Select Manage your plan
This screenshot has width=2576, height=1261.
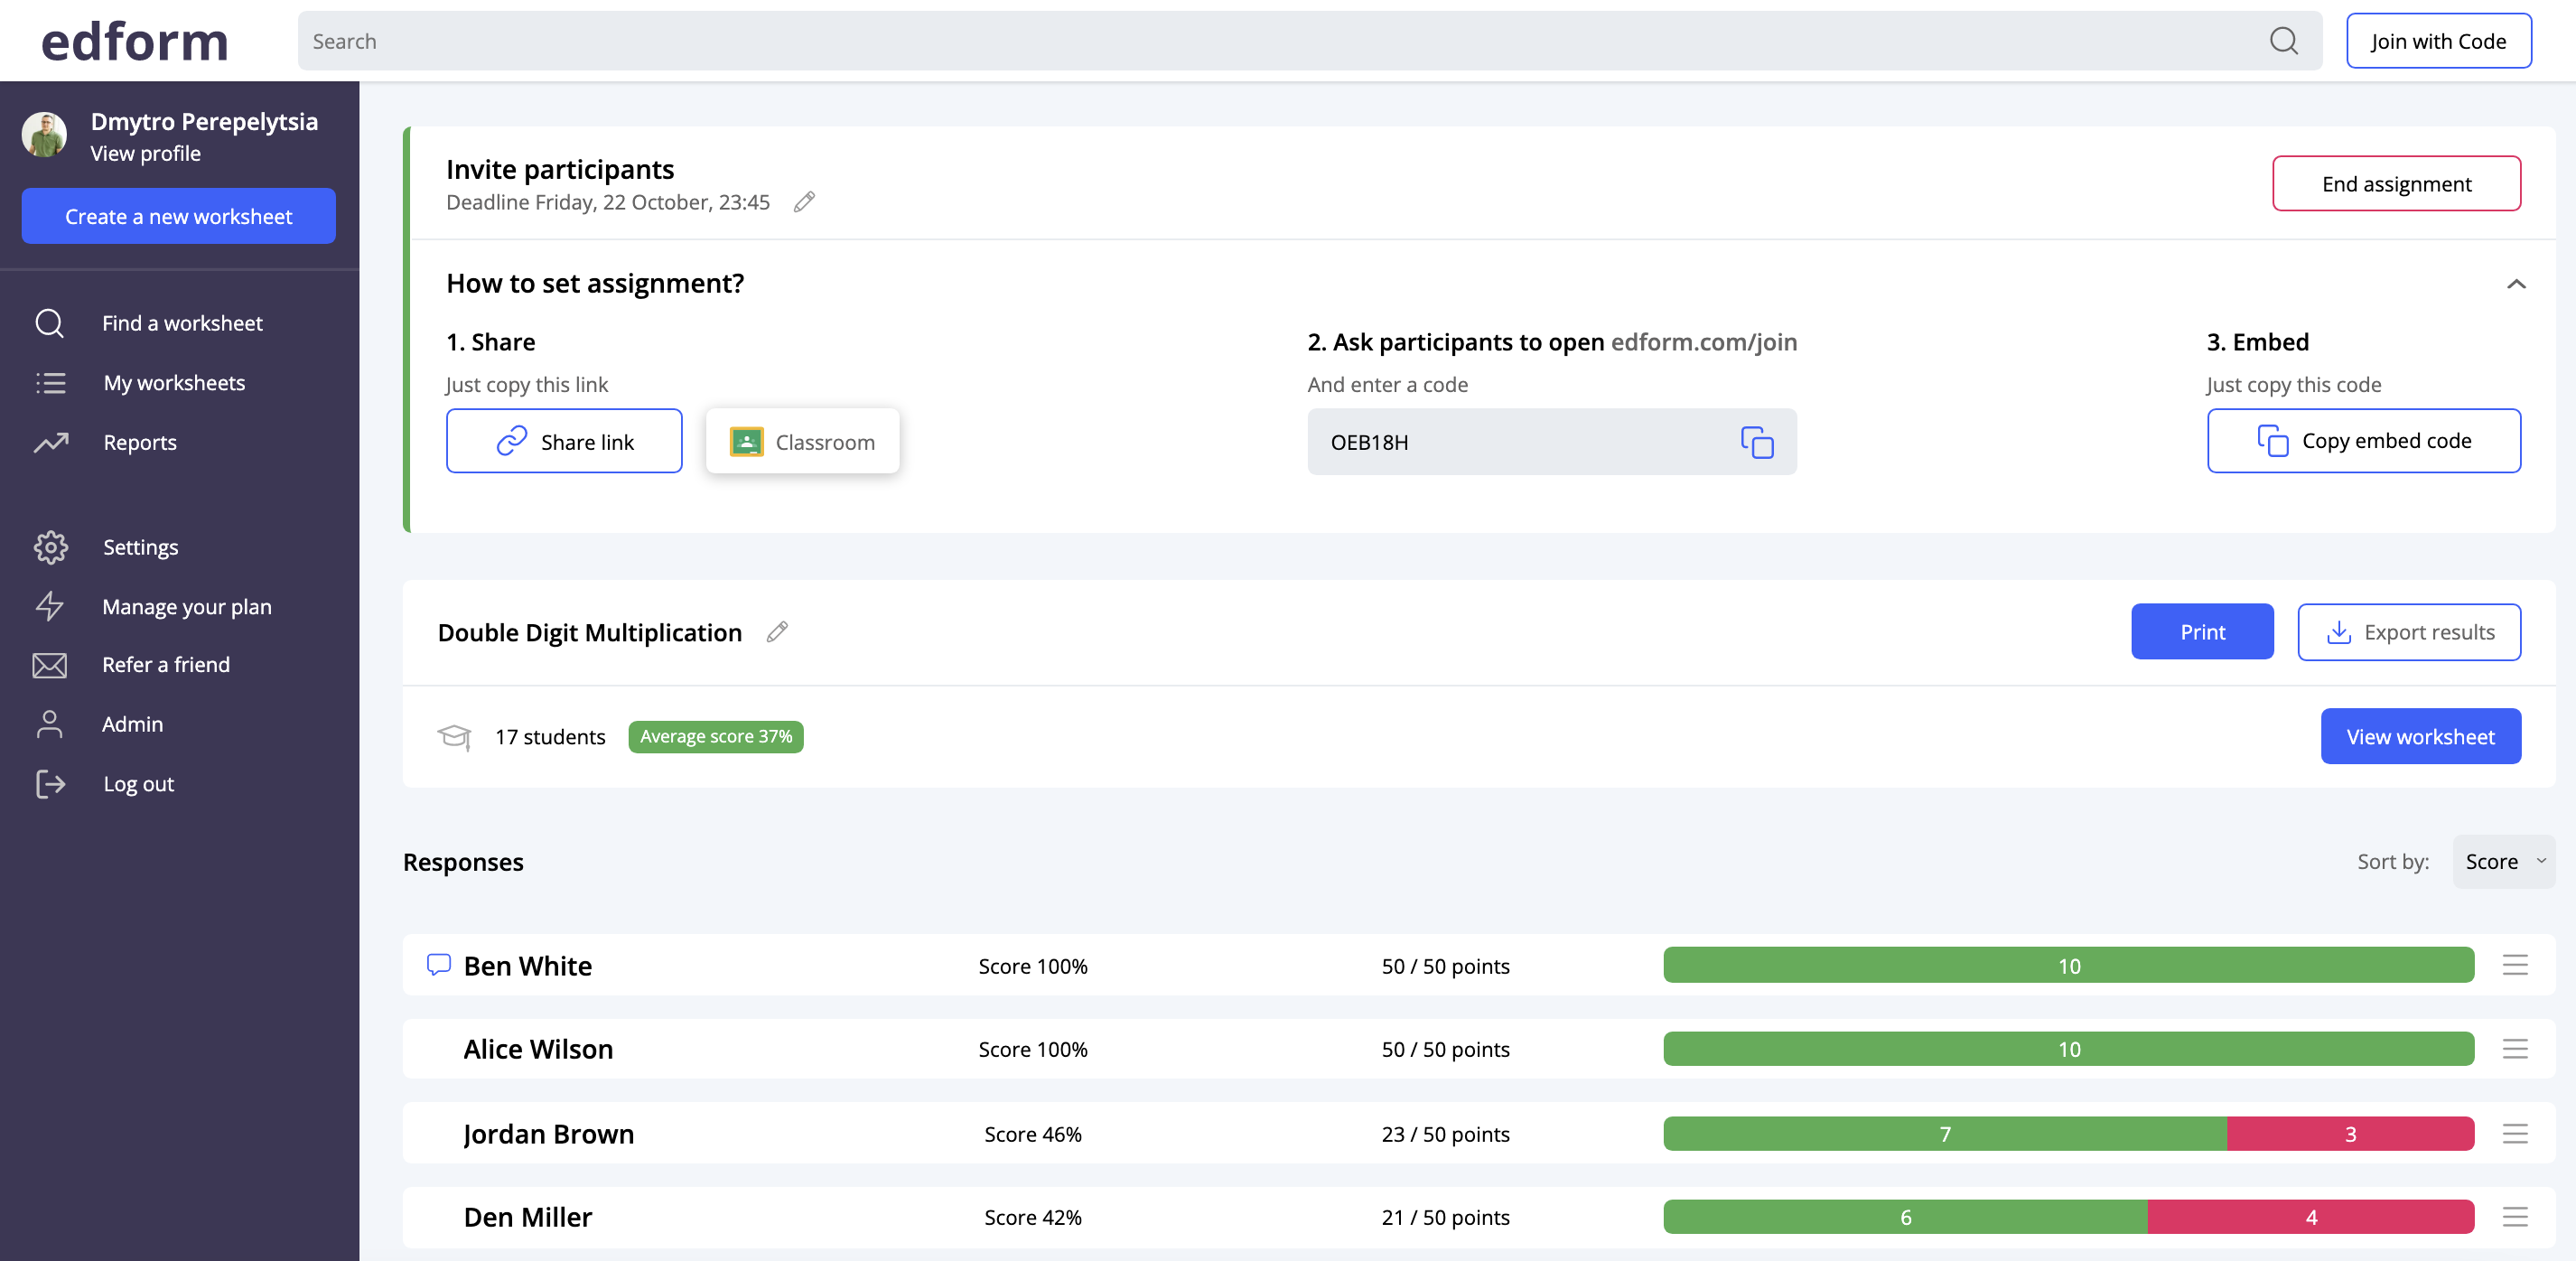click(x=186, y=606)
